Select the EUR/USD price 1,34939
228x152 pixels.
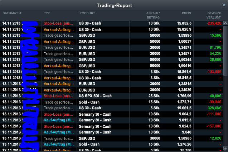(x=185, y=90)
